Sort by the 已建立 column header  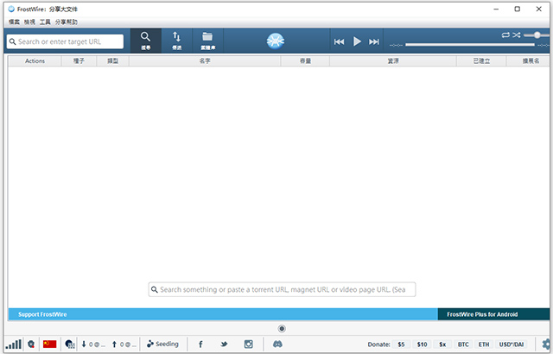tap(481, 61)
